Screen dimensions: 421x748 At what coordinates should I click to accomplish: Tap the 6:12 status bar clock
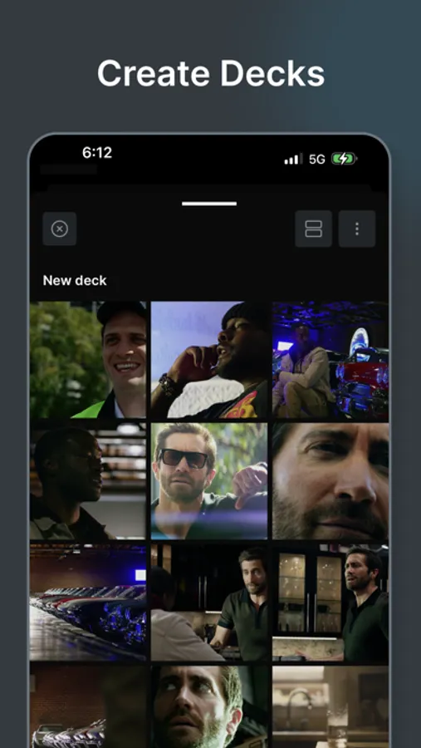tap(97, 153)
